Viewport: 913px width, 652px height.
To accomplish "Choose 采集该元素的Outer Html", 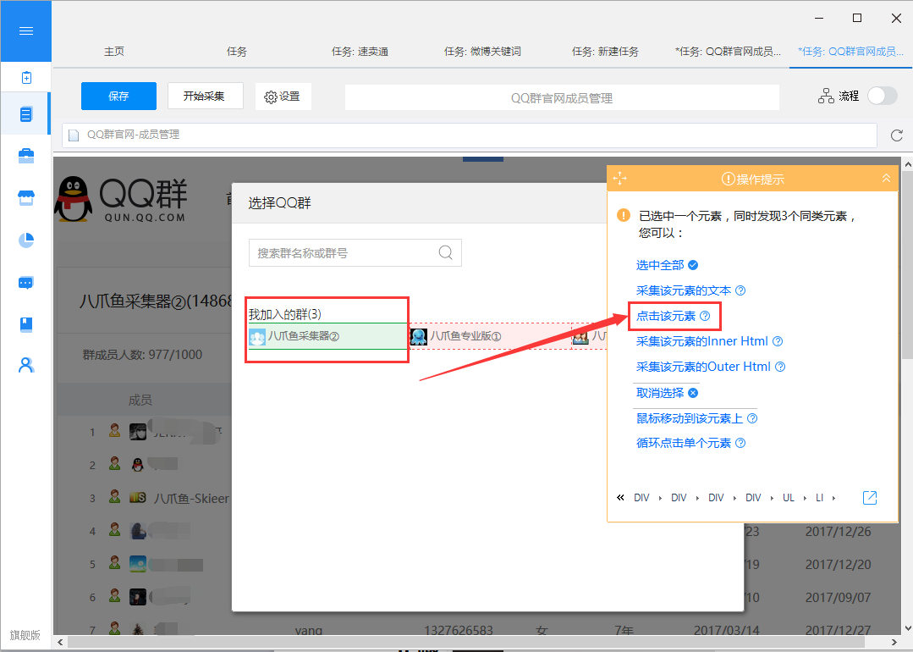I will pyautogui.click(x=703, y=367).
